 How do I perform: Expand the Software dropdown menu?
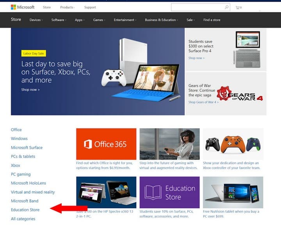(59, 20)
